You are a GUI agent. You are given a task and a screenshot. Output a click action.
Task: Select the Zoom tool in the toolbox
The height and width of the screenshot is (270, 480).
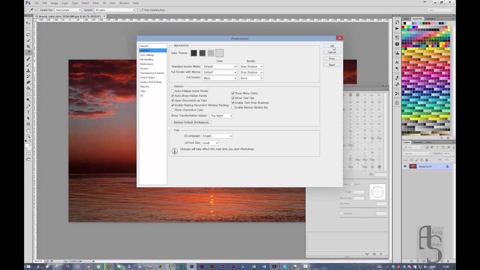(28, 136)
